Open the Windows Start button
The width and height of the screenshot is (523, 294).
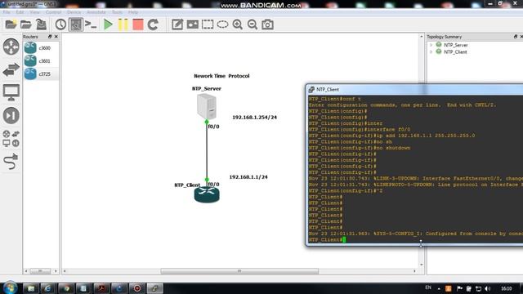(x=10, y=288)
